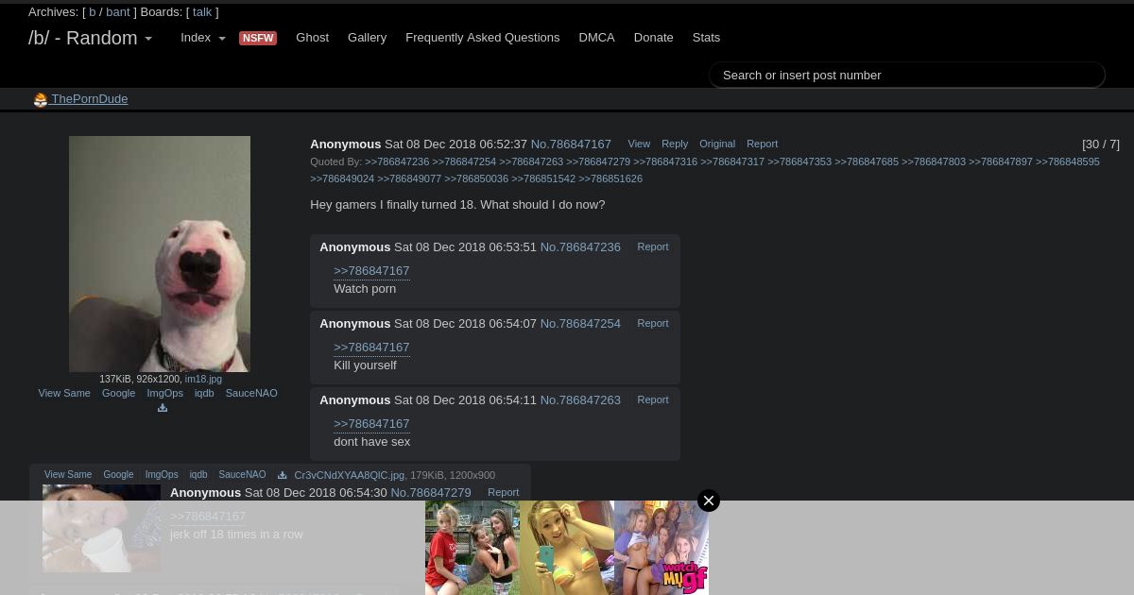This screenshot has height=595, width=1134.
Task: Click SauceNAO above reply 786847279 image
Action: click(242, 475)
